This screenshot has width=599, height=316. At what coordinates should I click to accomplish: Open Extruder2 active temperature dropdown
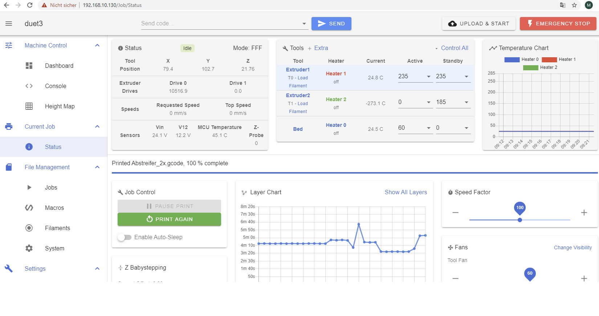click(429, 102)
